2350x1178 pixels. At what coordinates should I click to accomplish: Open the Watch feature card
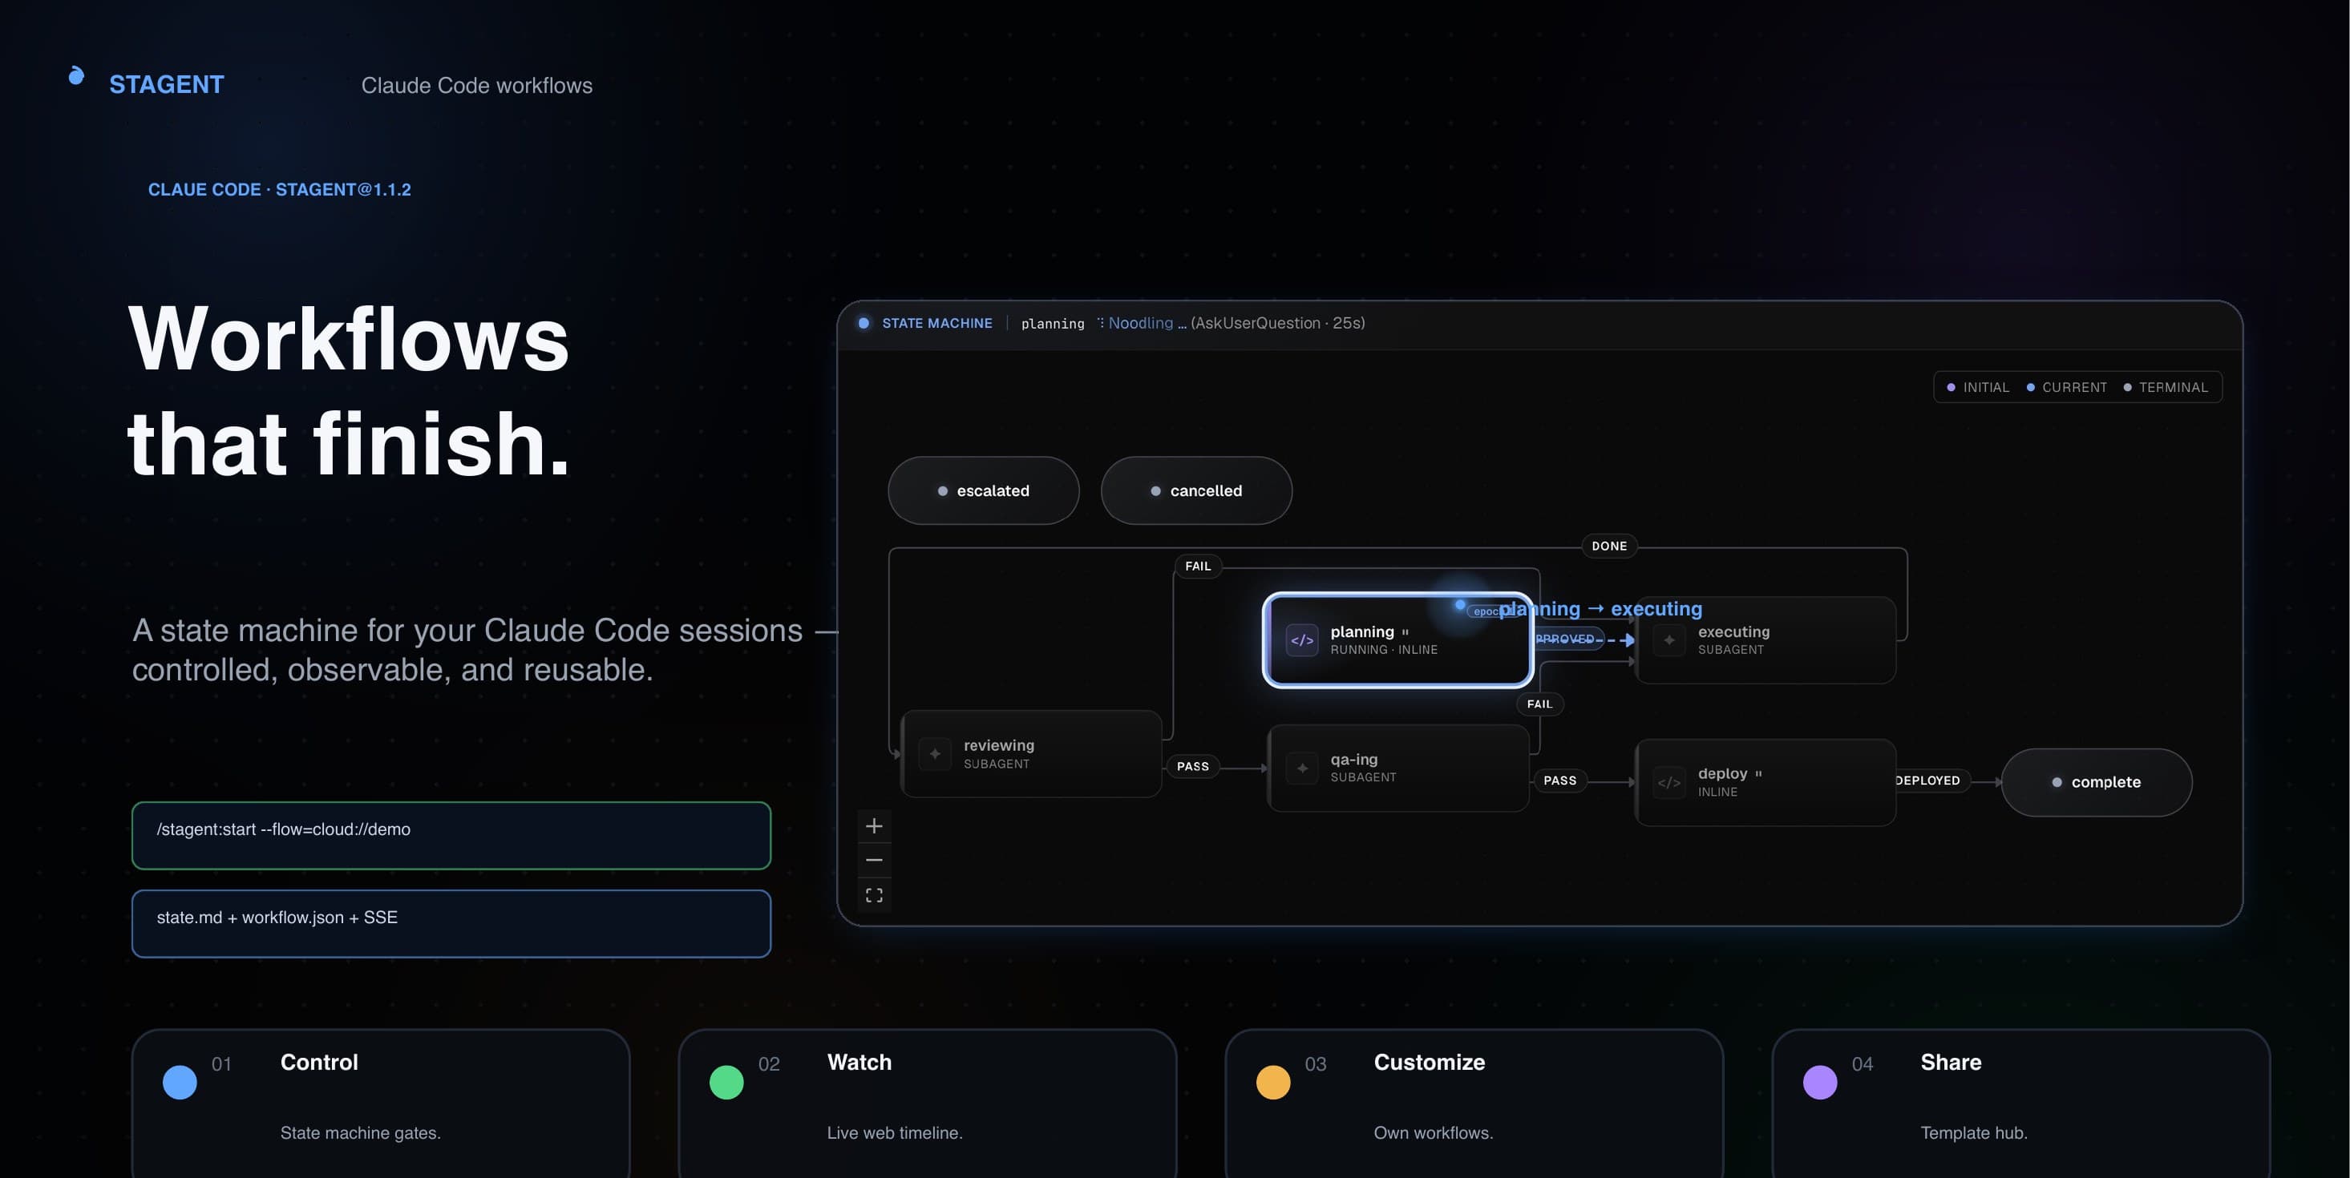(x=928, y=1103)
